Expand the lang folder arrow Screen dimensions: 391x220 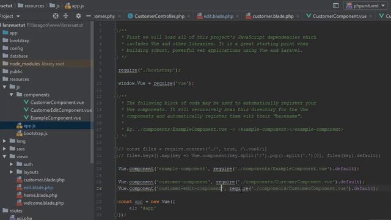point(4,141)
